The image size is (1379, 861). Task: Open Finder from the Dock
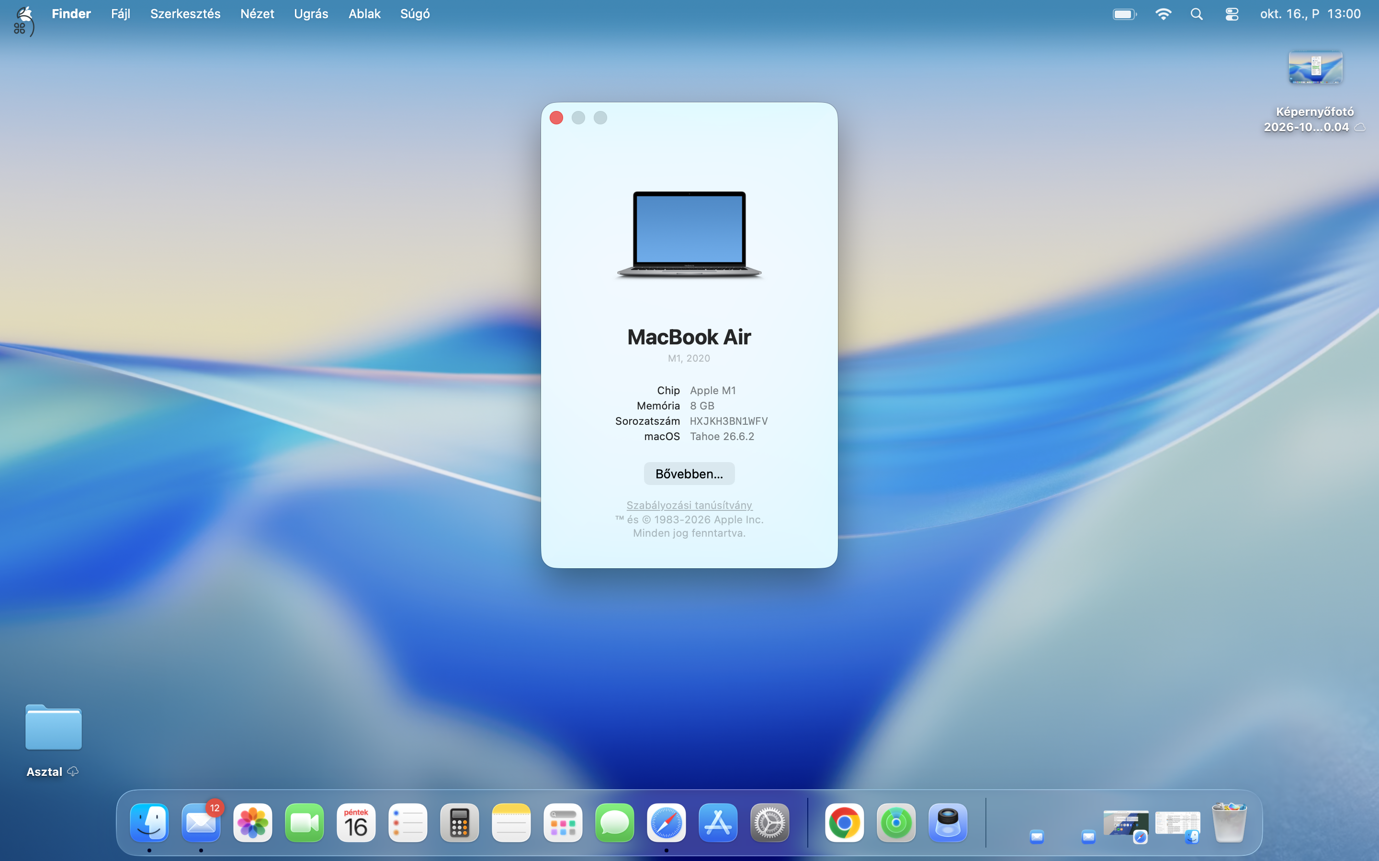click(149, 822)
